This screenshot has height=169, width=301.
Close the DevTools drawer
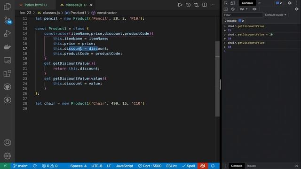coord(297,166)
